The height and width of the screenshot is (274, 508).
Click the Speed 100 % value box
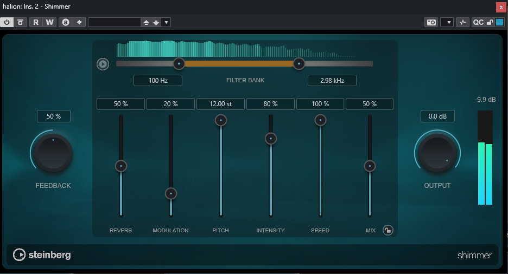(320, 104)
